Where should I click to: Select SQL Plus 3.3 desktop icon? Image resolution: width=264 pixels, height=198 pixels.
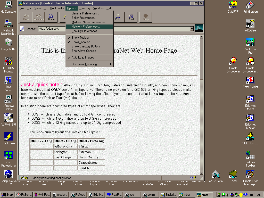click(x=250, y=139)
